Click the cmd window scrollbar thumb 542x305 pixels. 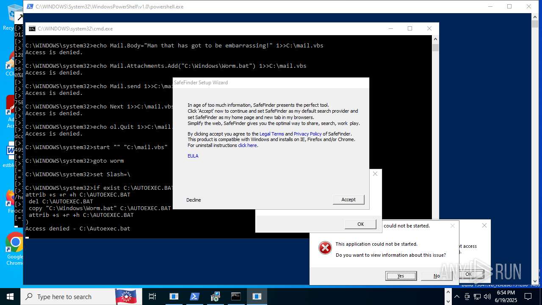435,47
